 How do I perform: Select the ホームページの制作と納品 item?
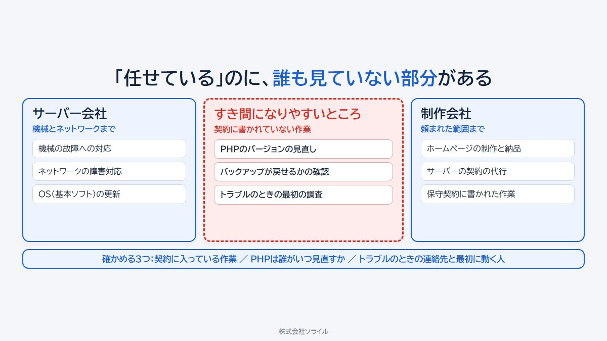click(x=498, y=149)
